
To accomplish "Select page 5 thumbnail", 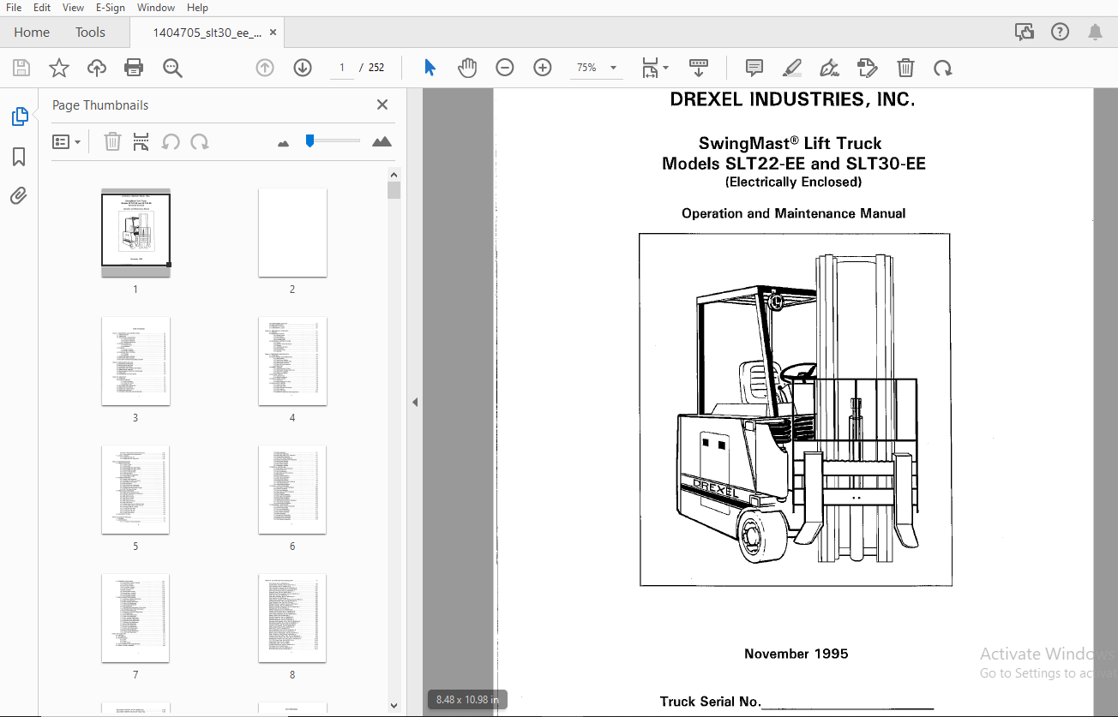I will (x=135, y=489).
